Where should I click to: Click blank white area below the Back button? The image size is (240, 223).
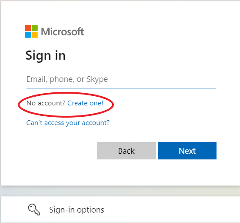tap(126, 172)
